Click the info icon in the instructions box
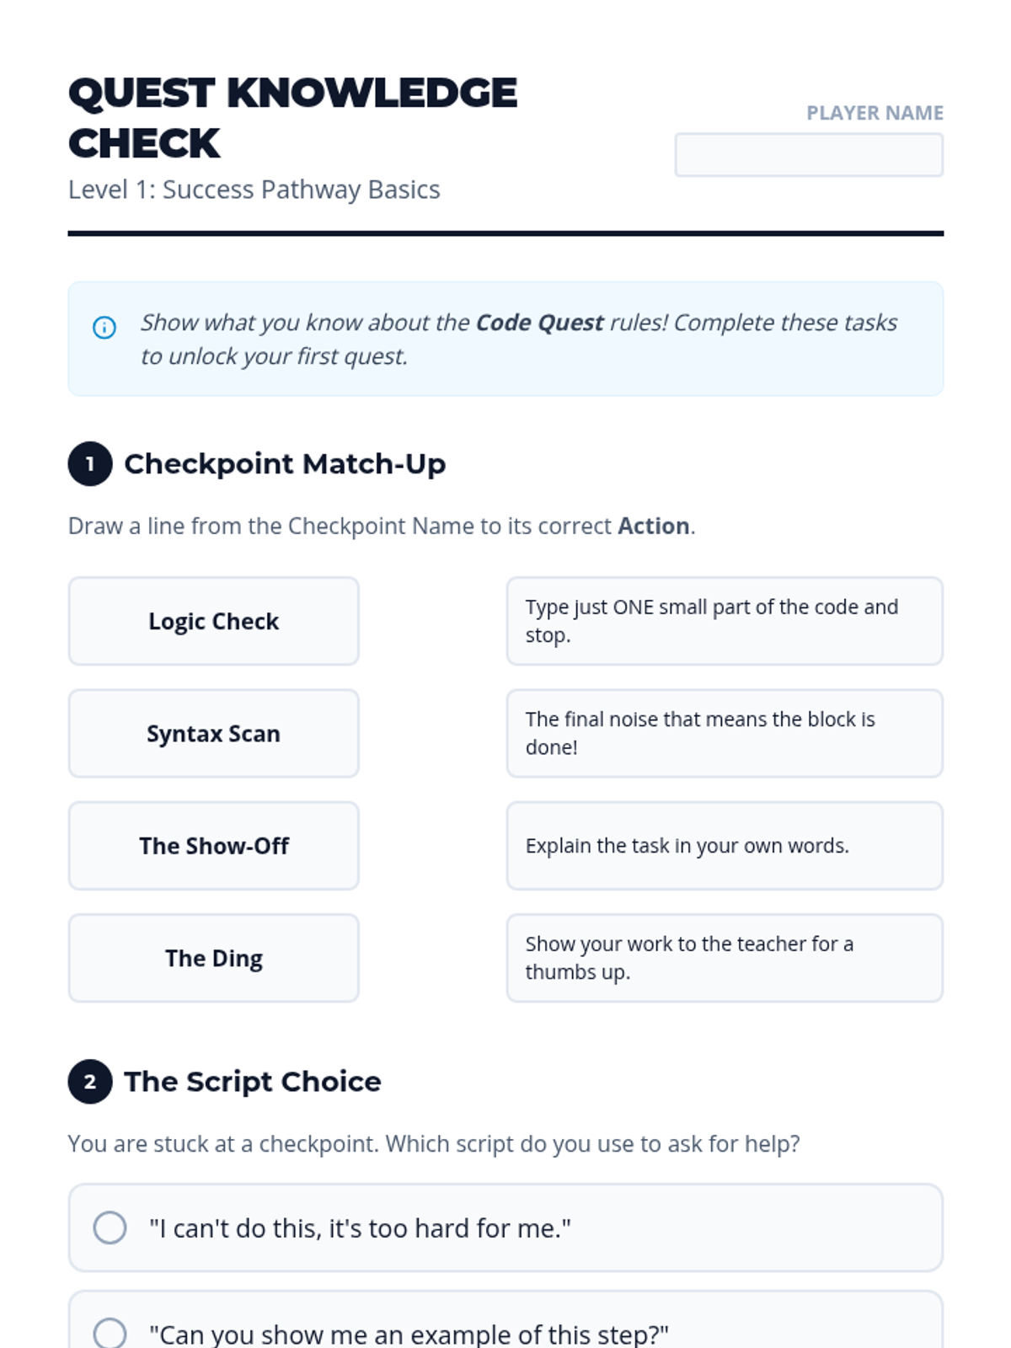Screen dimensions: 1011x1348 (104, 327)
